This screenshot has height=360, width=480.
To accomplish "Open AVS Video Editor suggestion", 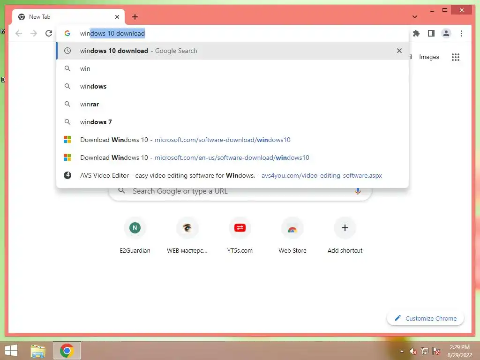I will pyautogui.click(x=232, y=175).
